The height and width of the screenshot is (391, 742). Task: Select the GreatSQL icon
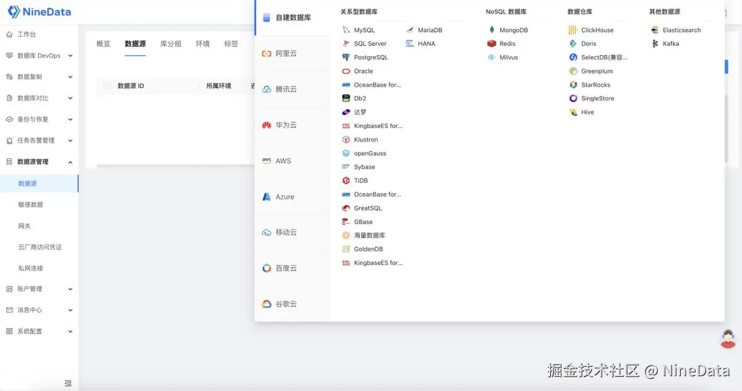346,208
